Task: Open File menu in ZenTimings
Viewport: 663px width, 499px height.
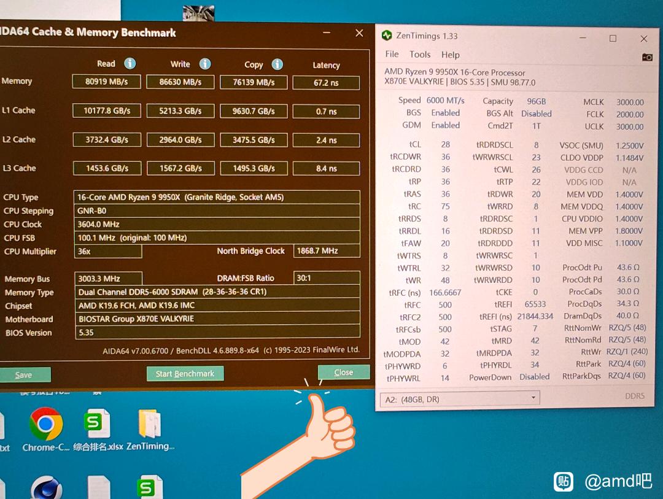Action: [392, 54]
